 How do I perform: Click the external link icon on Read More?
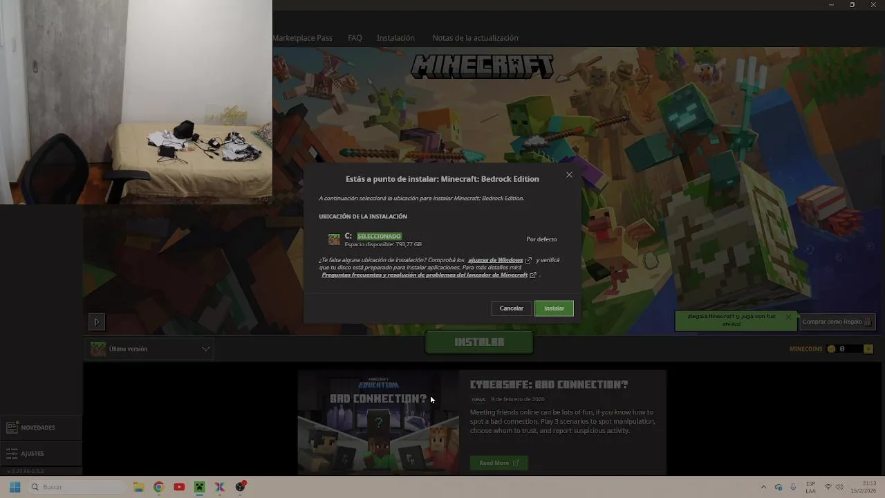pyautogui.click(x=516, y=463)
